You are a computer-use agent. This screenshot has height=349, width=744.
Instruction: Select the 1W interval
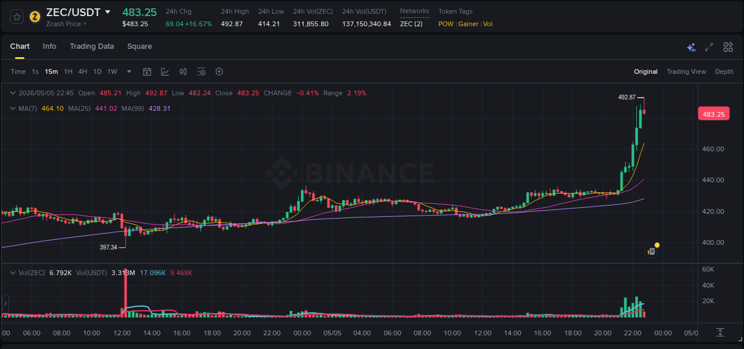click(x=112, y=71)
